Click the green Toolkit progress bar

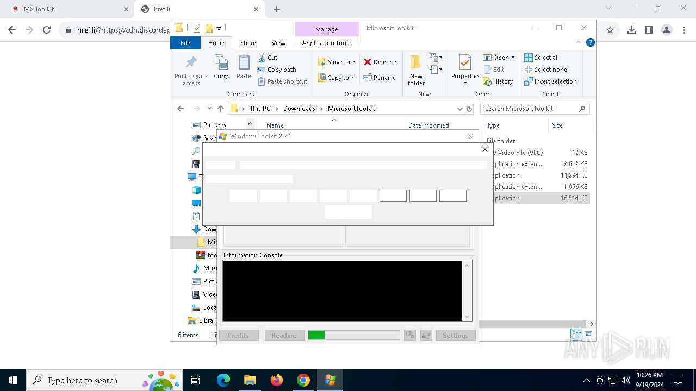click(x=354, y=336)
